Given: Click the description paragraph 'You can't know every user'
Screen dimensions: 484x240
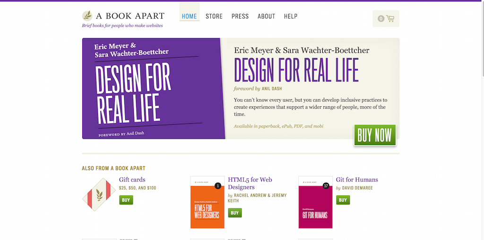Looking at the screenshot, I should point(310,107).
